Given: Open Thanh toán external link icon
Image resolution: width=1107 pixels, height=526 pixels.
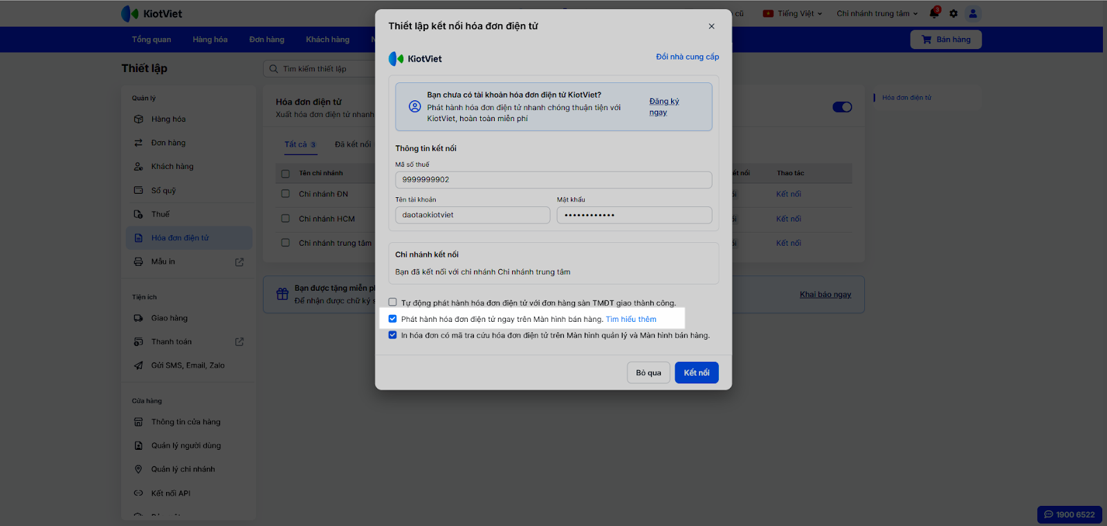Looking at the screenshot, I should [x=239, y=342].
